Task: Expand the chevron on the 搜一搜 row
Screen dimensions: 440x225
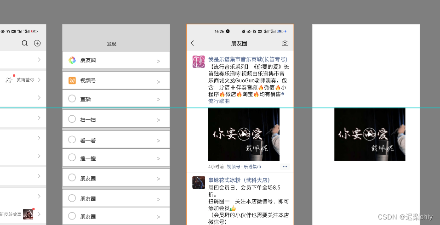Action: [159, 158]
